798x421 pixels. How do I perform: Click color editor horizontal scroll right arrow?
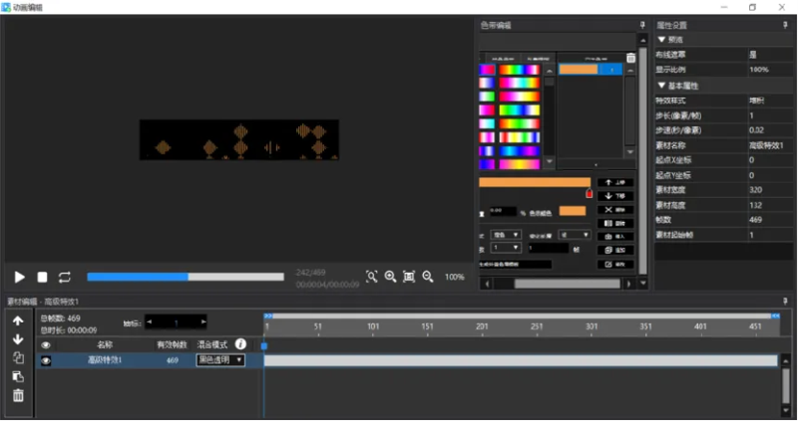click(629, 284)
